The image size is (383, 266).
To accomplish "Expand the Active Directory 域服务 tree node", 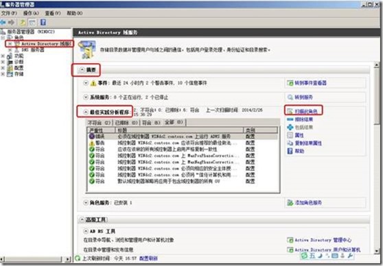I will tap(10, 44).
